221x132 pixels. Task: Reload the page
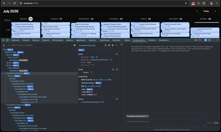tap(15, 3)
